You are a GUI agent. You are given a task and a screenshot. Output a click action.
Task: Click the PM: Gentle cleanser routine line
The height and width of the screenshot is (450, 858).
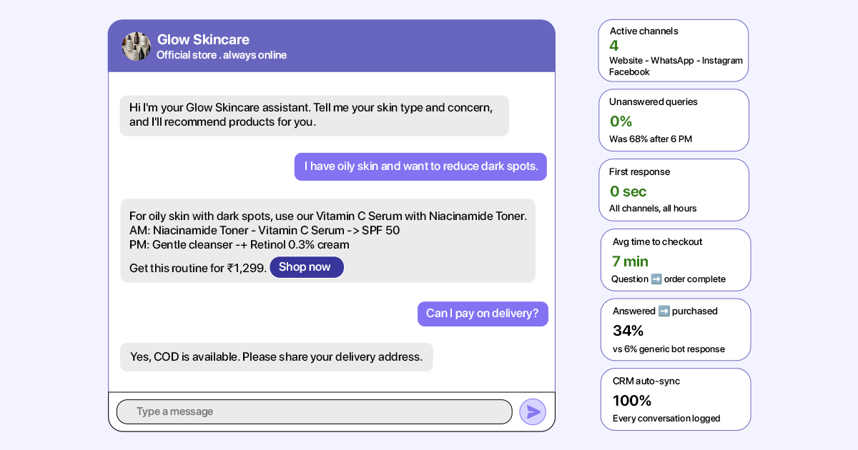pyautogui.click(x=240, y=244)
